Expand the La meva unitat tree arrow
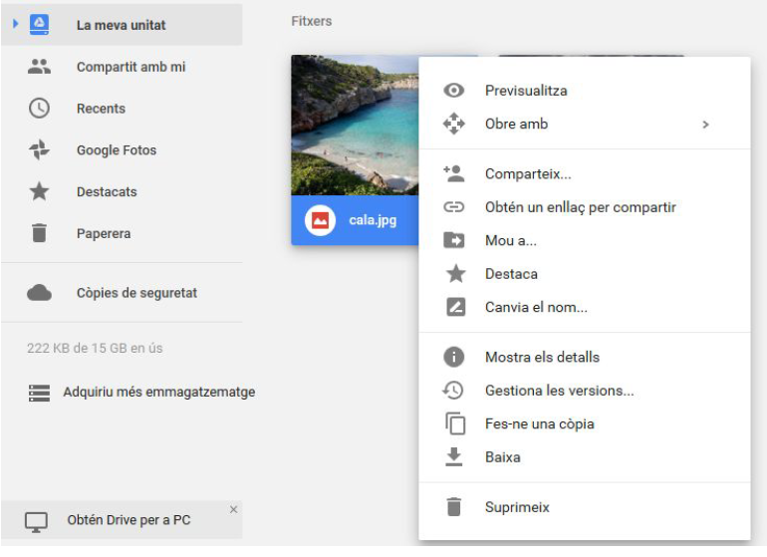 pyautogui.click(x=15, y=25)
